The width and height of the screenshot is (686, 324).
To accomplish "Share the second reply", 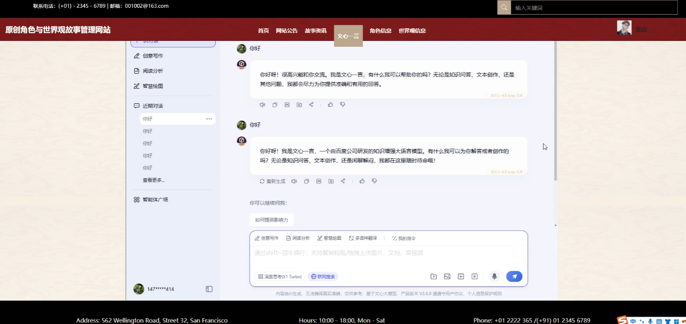I will (343, 181).
